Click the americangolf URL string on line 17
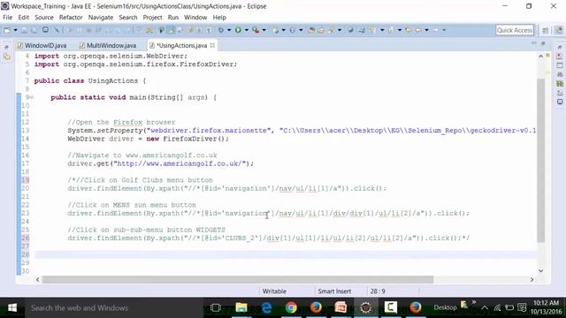The height and width of the screenshot is (318, 566). tap(180, 163)
